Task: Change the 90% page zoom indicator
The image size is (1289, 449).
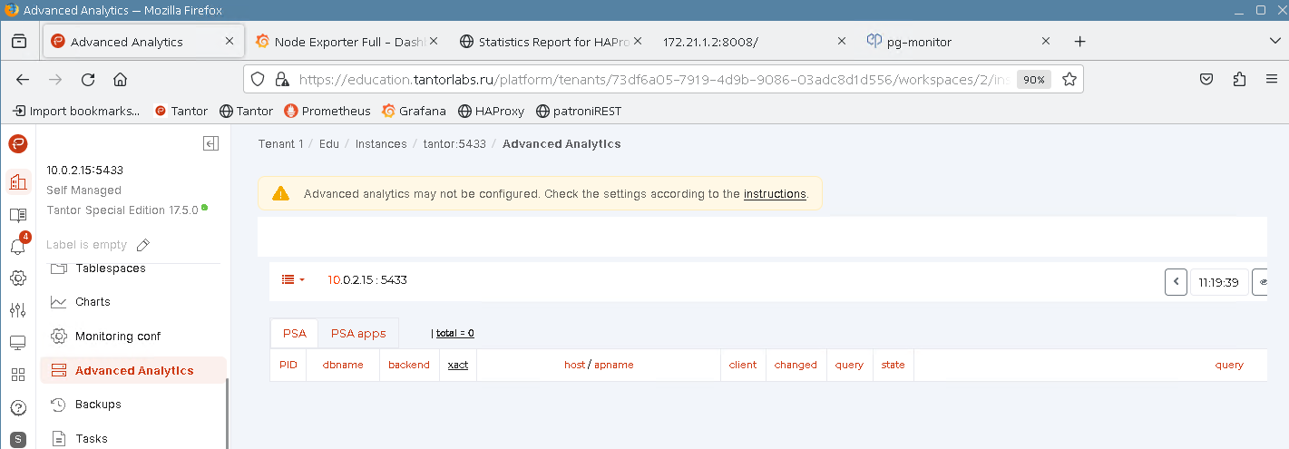Action: pyautogui.click(x=1034, y=80)
